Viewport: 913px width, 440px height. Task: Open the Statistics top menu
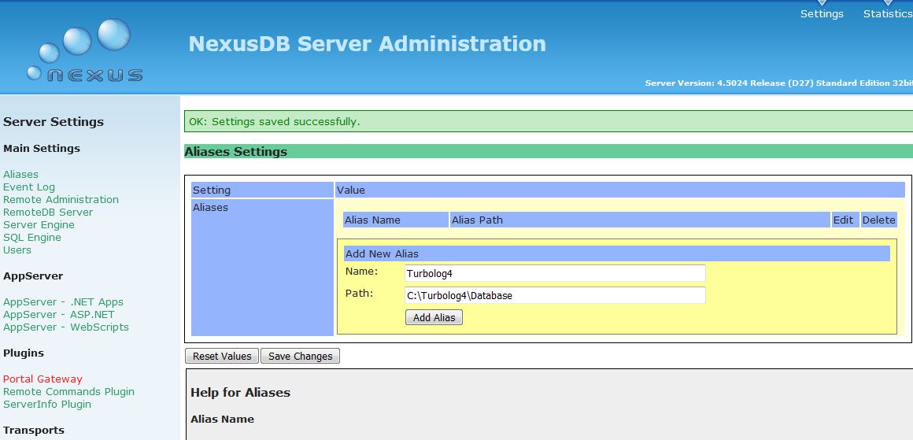point(888,13)
